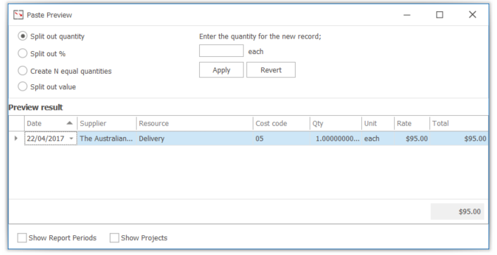Tick the Show Projects checkbox
The height and width of the screenshot is (255, 497).
115,237
